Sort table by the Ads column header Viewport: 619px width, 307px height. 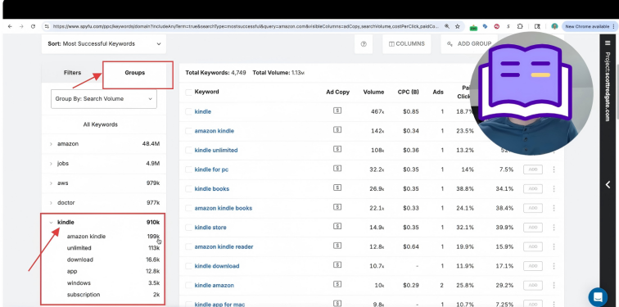(x=438, y=92)
